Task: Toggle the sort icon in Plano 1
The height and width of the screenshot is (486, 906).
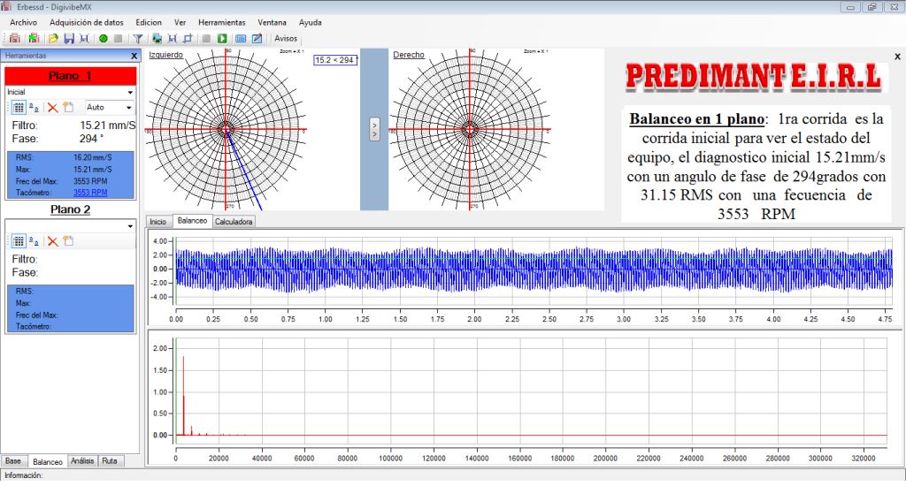Action: tap(34, 107)
